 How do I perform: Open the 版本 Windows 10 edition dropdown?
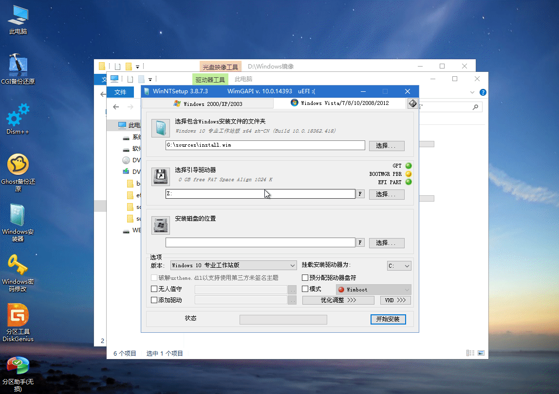point(234,265)
